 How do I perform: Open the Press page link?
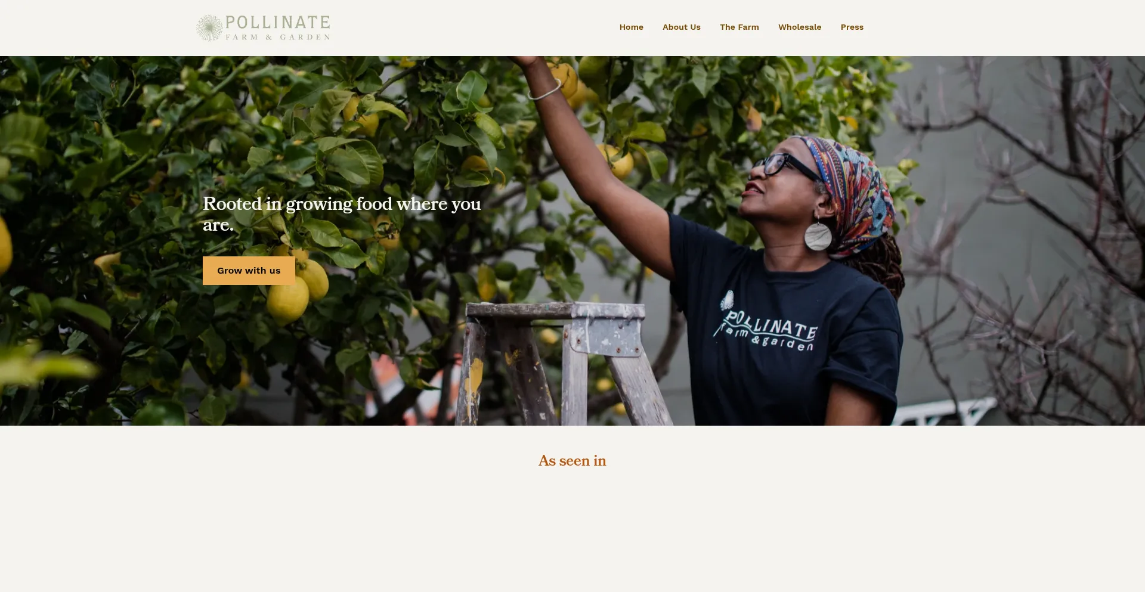(852, 27)
